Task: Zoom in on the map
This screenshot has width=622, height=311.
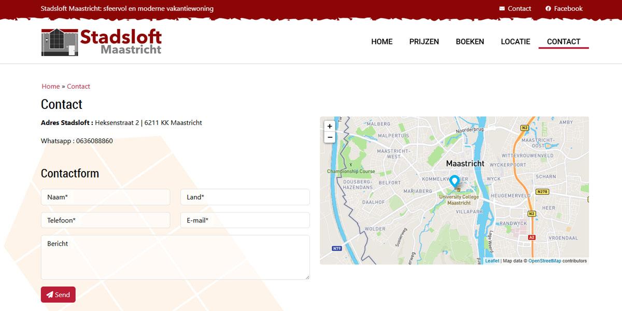Action: [x=330, y=126]
